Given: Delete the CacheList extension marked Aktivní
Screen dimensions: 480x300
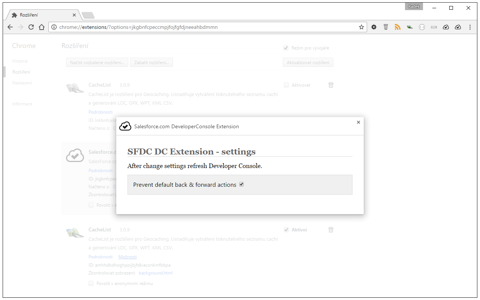Looking at the screenshot, I should tap(331, 229).
